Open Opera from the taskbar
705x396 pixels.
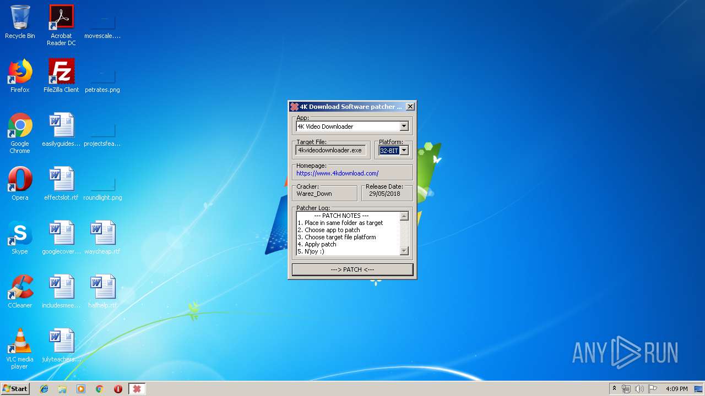click(x=118, y=389)
